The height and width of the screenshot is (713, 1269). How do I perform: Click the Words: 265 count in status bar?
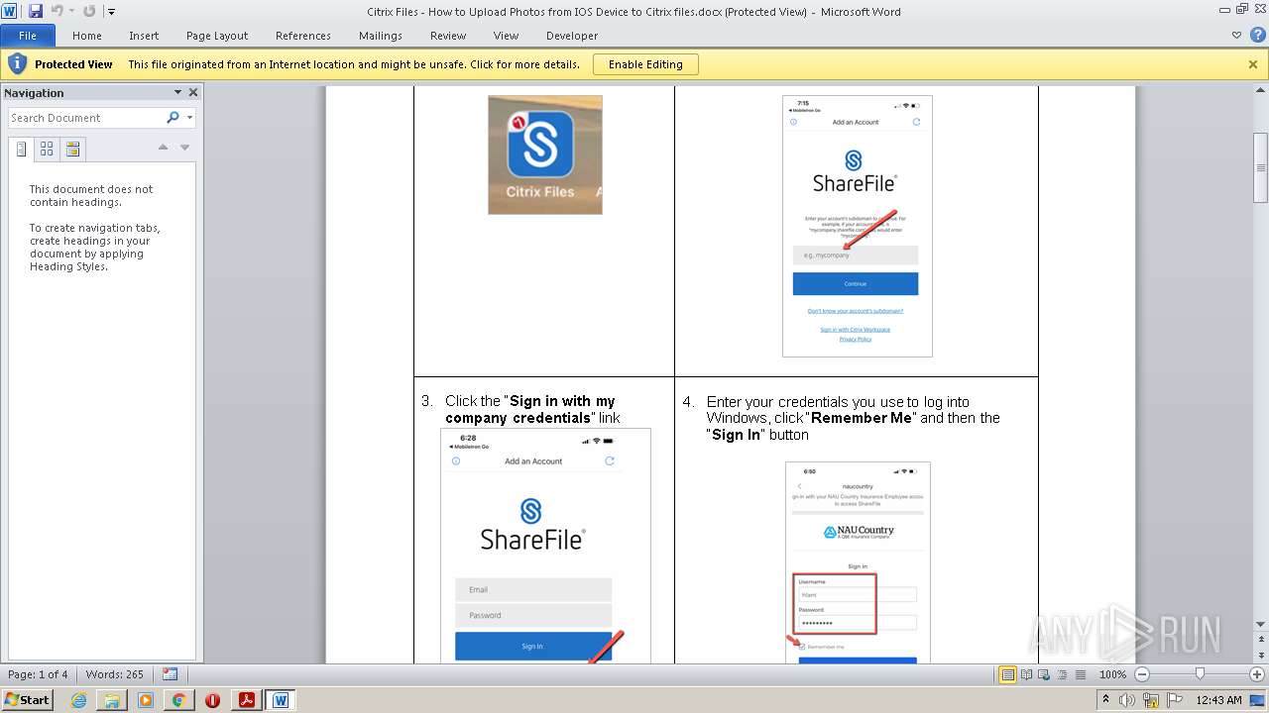115,674
